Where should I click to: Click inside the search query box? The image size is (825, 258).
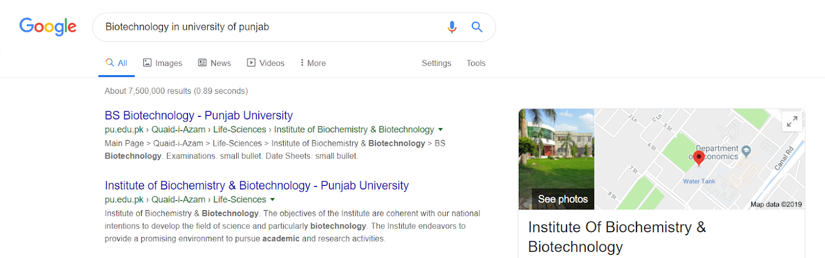click(x=268, y=27)
